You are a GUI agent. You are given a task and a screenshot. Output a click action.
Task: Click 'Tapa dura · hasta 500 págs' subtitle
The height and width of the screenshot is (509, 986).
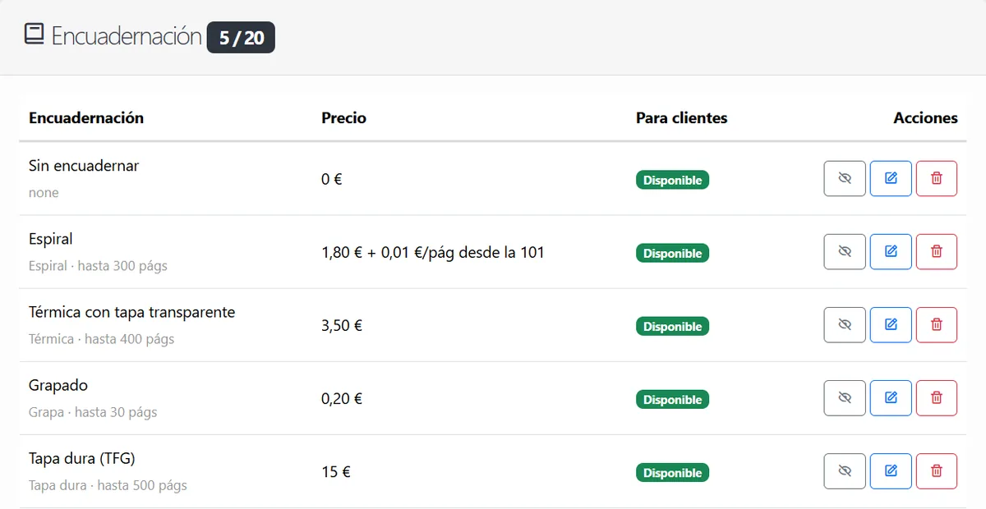[x=108, y=485]
